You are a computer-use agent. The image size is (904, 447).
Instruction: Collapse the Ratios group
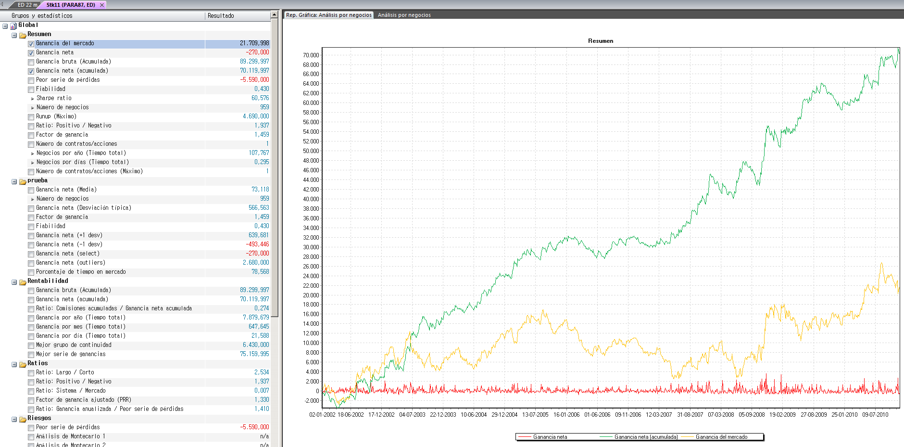[x=14, y=364]
